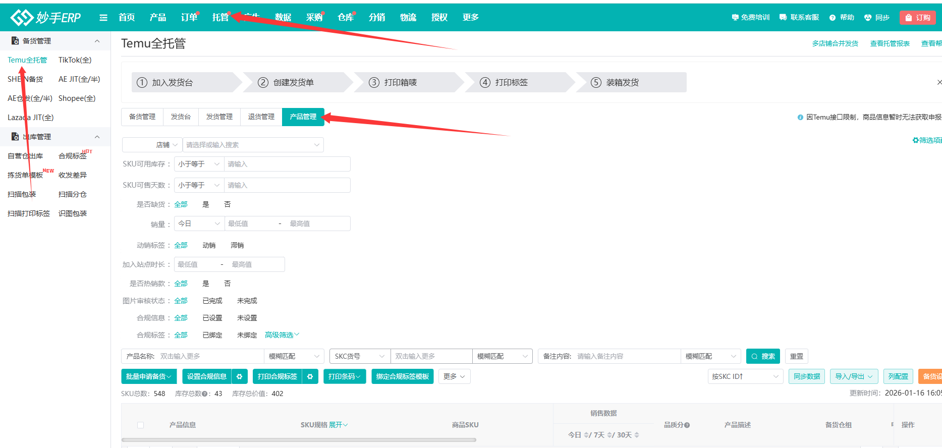Open the 按SKC ID sort dropdown
The image size is (942, 448).
746,376
